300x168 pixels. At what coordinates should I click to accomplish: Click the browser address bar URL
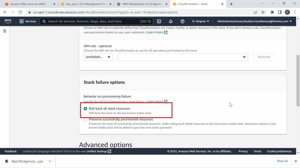click(x=105, y=12)
